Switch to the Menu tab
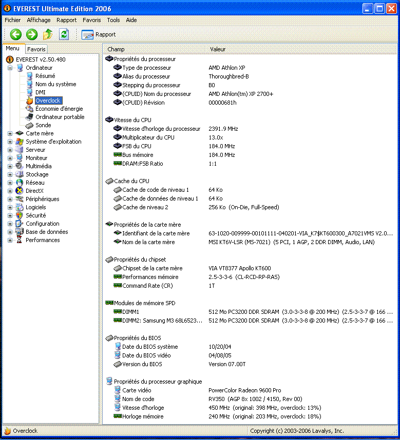The height and width of the screenshot is (440, 400). click(13, 48)
